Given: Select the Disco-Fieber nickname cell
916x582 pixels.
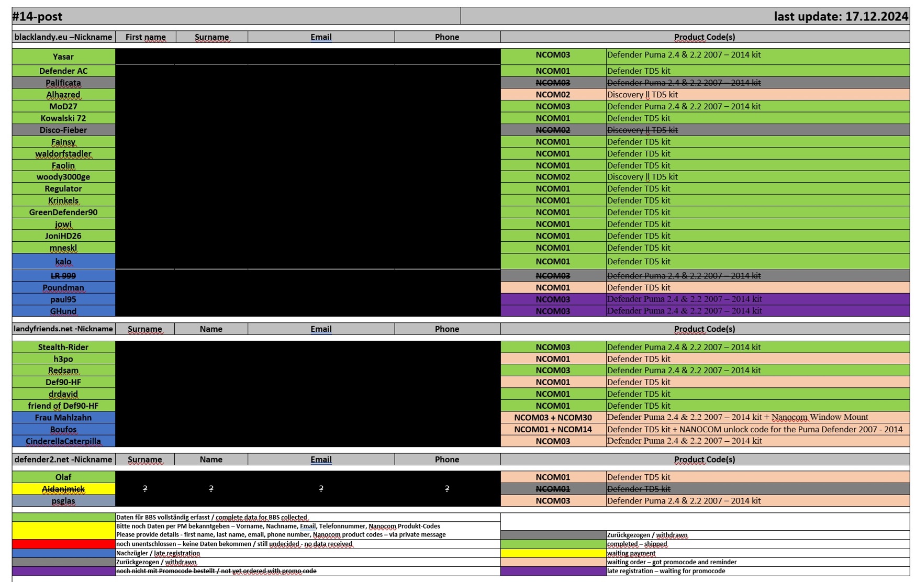Looking at the screenshot, I should 63,130.
